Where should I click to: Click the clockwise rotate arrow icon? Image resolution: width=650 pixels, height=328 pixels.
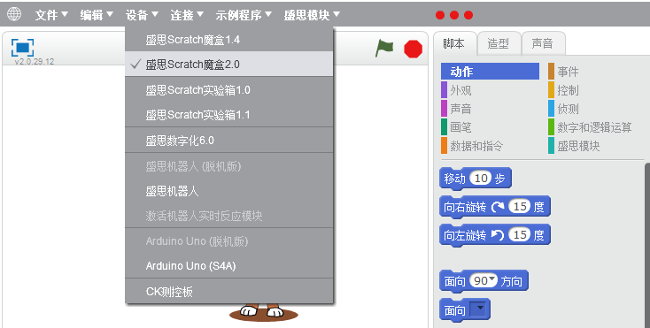498,206
